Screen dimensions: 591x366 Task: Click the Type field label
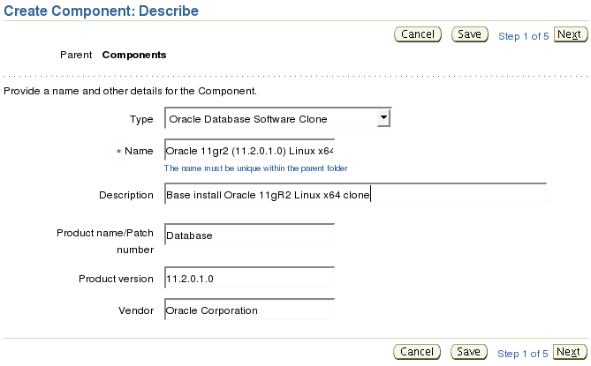pos(141,119)
